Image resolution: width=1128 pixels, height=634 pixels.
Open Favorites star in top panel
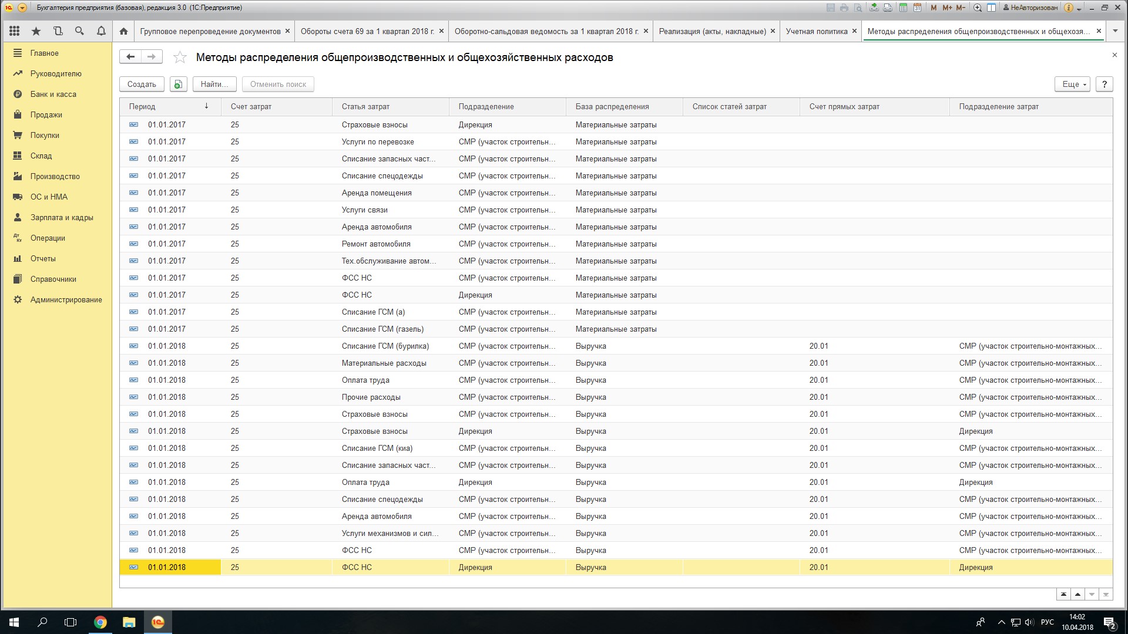36,31
